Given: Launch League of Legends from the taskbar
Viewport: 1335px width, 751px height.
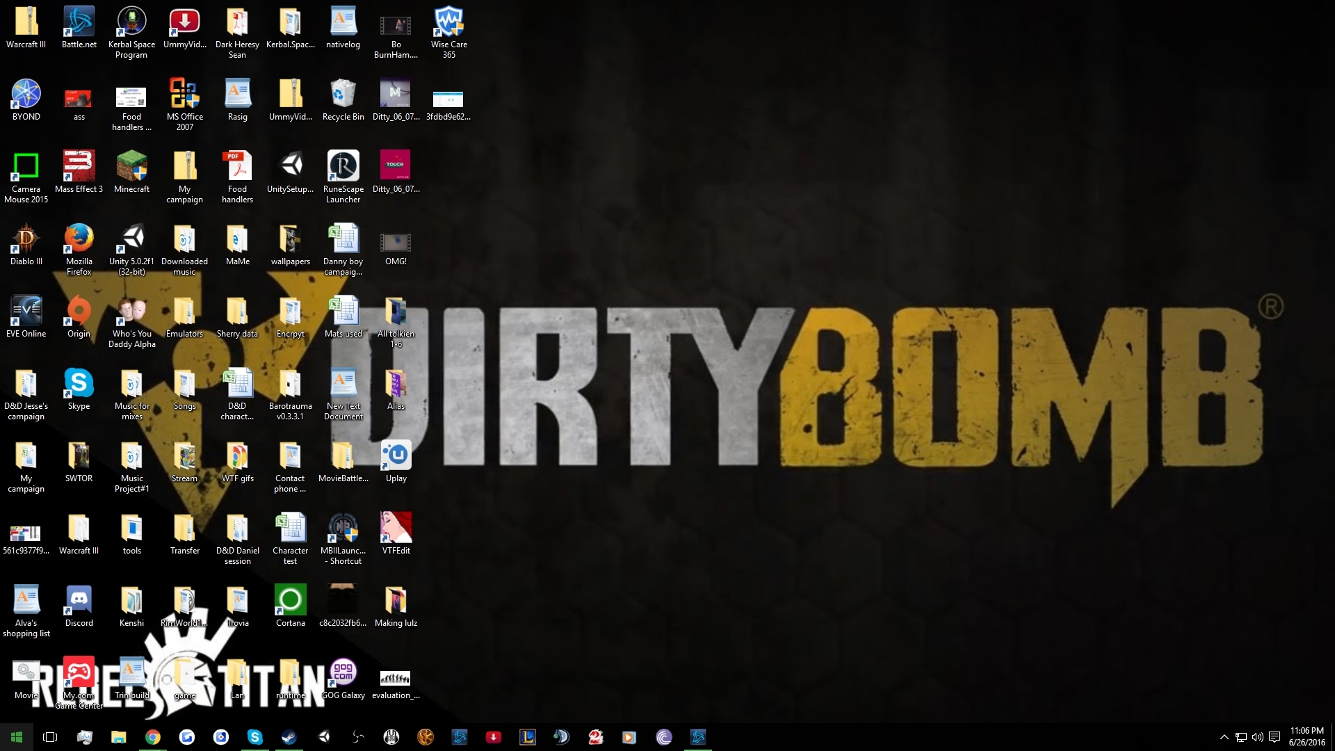Looking at the screenshot, I should (528, 737).
